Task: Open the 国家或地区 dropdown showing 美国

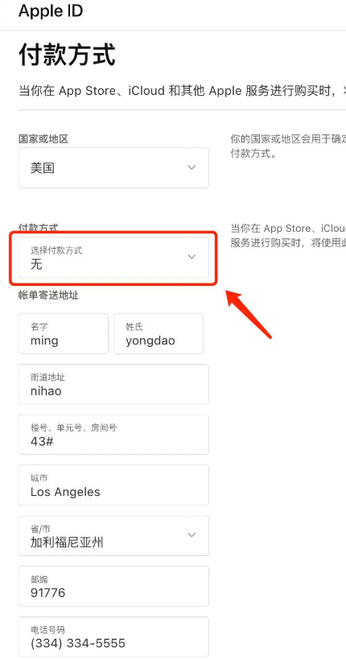Action: (113, 167)
